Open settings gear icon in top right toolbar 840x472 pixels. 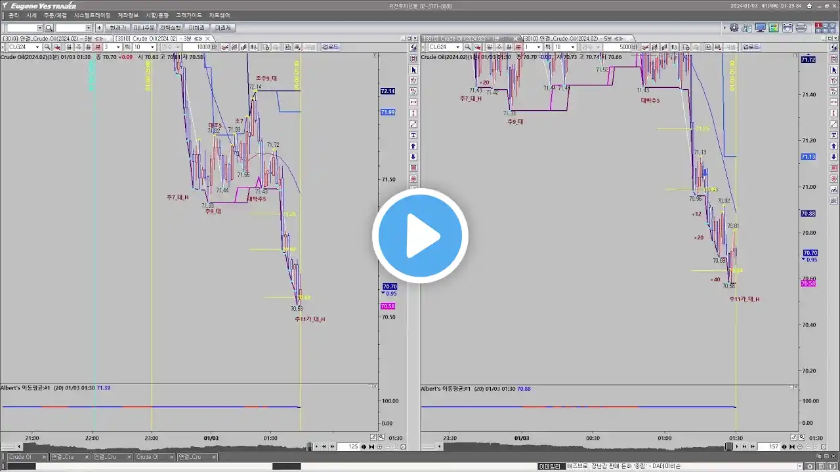coord(734,28)
